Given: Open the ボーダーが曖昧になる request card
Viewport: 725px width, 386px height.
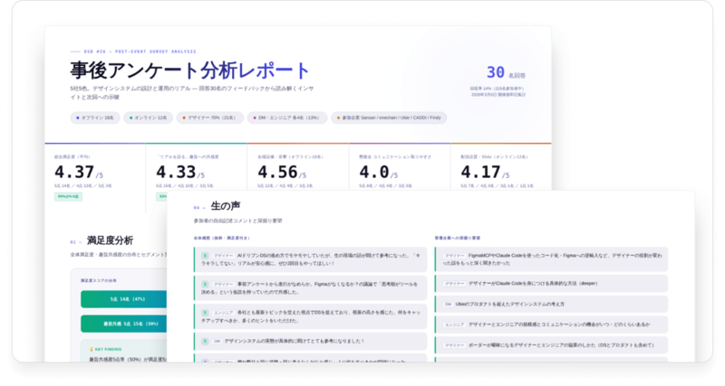Looking at the screenshot, I should pos(551,345).
